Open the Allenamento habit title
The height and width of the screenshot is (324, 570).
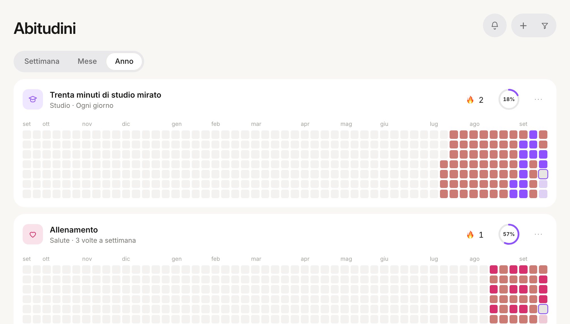tap(74, 230)
